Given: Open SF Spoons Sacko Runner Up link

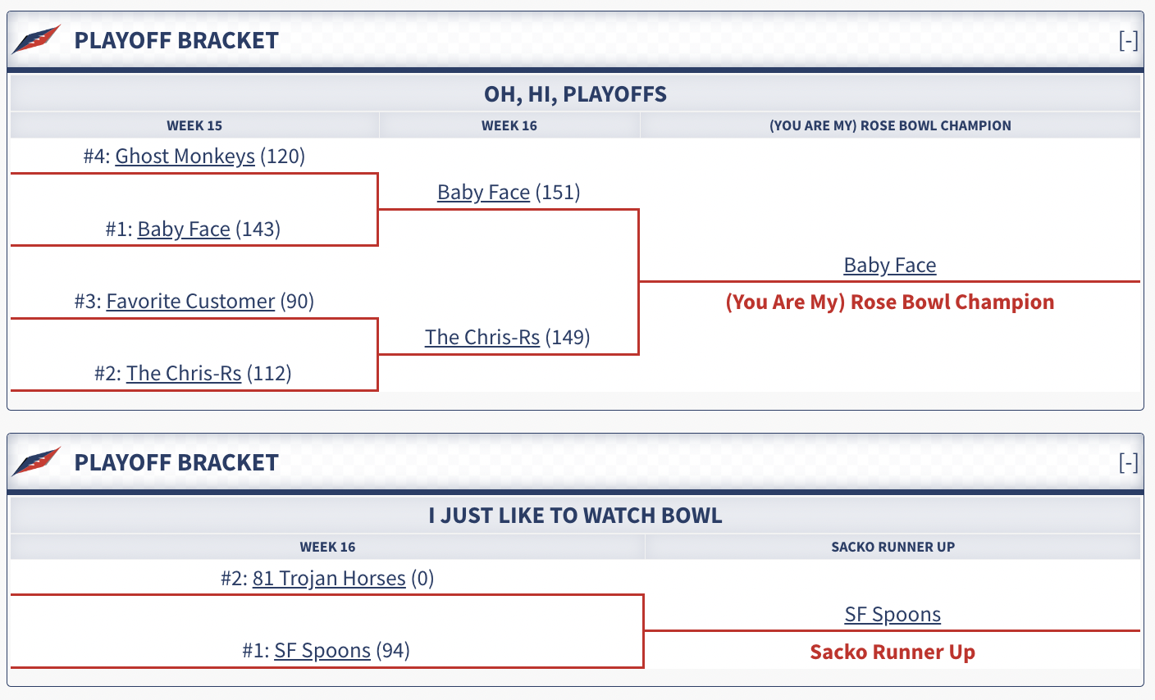Looking at the screenshot, I should click(892, 614).
